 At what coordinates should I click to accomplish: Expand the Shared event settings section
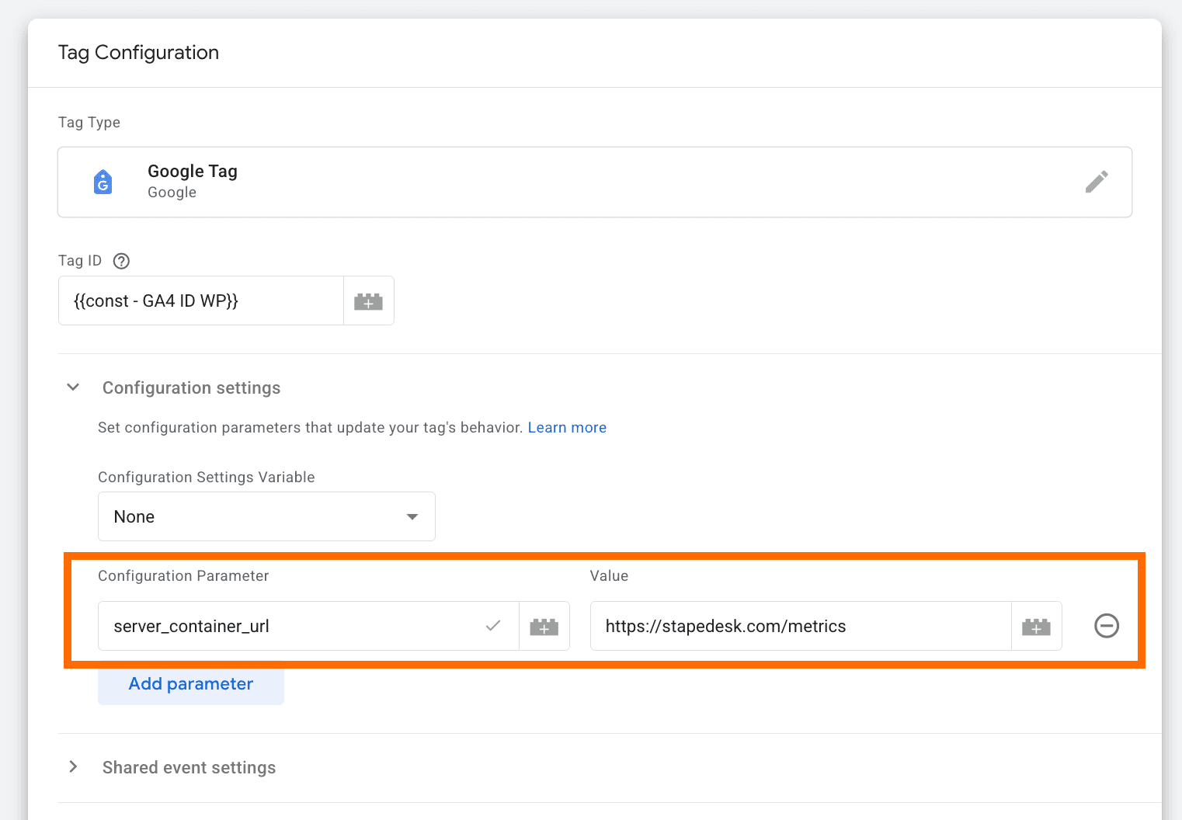pos(73,767)
